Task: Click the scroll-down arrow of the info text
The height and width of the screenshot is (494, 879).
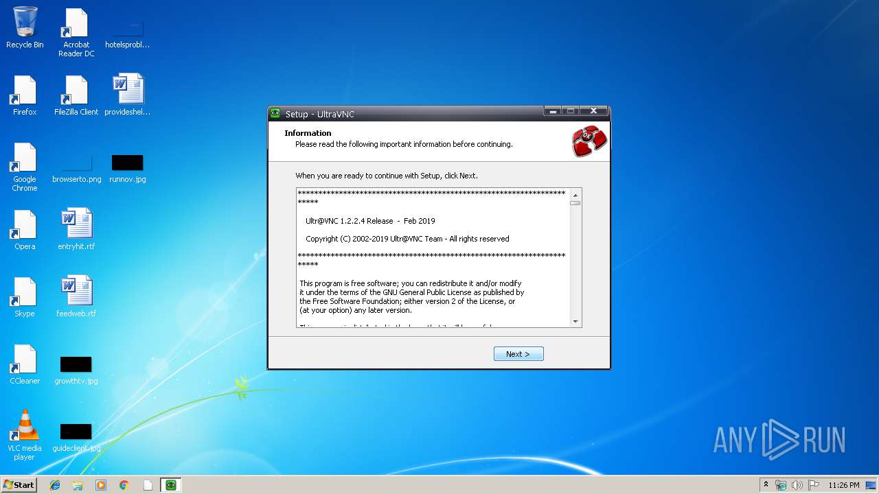Action: tap(575, 321)
